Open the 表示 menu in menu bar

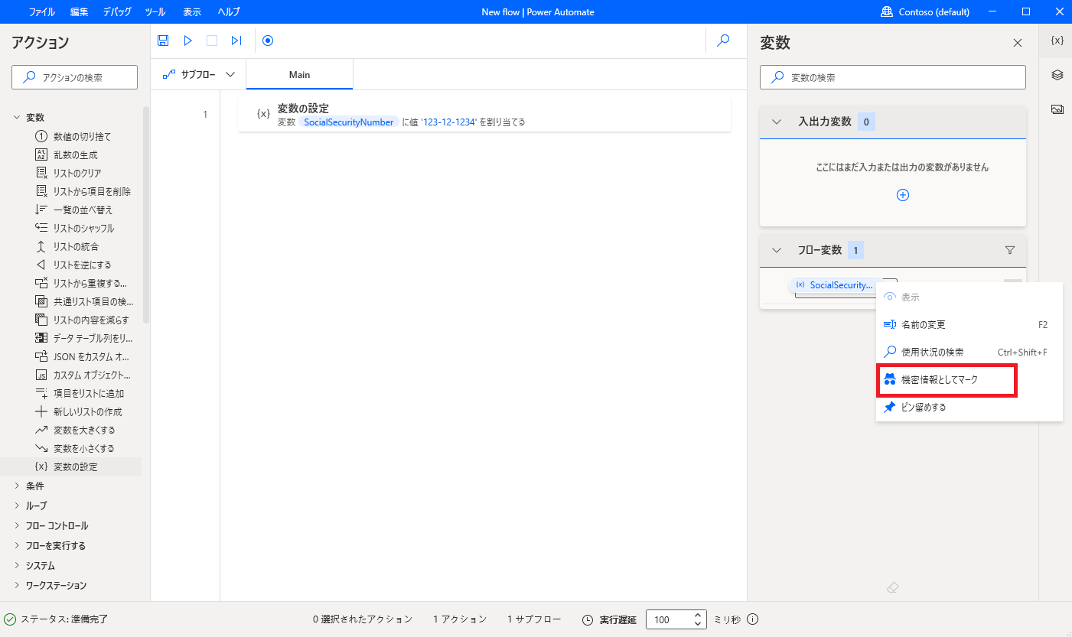click(192, 11)
